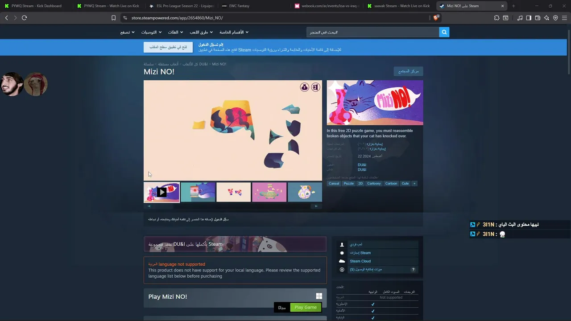Switch to EWC Fantasy tab
Image resolution: width=571 pixels, height=321 pixels.
254,6
